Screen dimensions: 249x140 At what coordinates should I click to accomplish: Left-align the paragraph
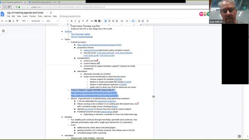click(105, 21)
